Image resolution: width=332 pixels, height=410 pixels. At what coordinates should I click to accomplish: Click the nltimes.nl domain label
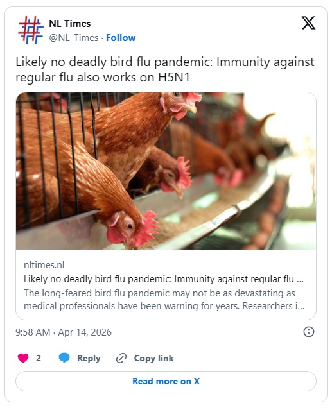click(x=44, y=265)
